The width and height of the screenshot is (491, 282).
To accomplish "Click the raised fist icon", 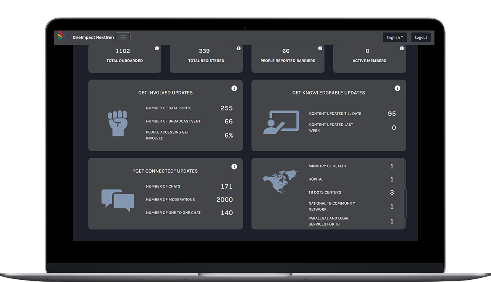I will click(117, 123).
